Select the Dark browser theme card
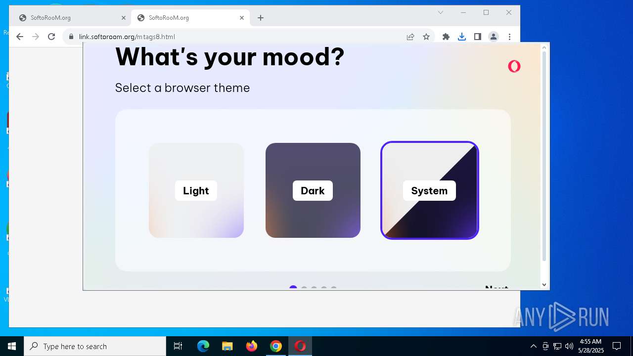 tap(313, 190)
